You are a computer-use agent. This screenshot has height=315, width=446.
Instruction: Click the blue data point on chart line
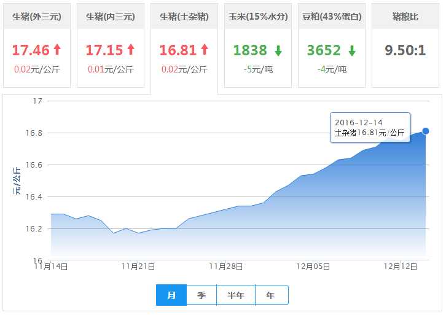click(x=426, y=131)
